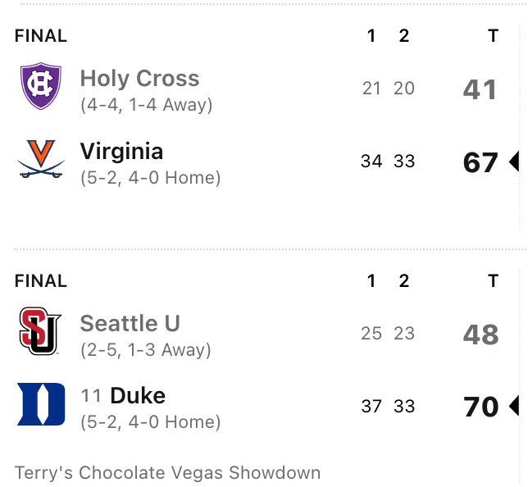Click FINAL status above Seattle U
This screenshot has width=528, height=487.
click(41, 281)
